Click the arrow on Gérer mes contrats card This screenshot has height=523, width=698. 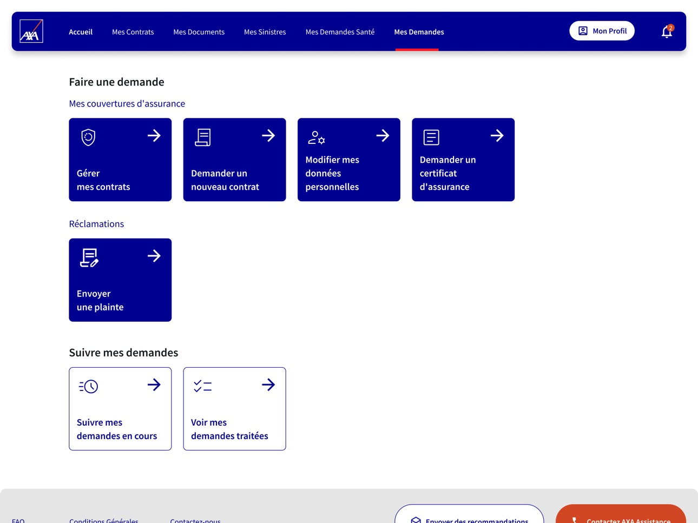pos(154,135)
